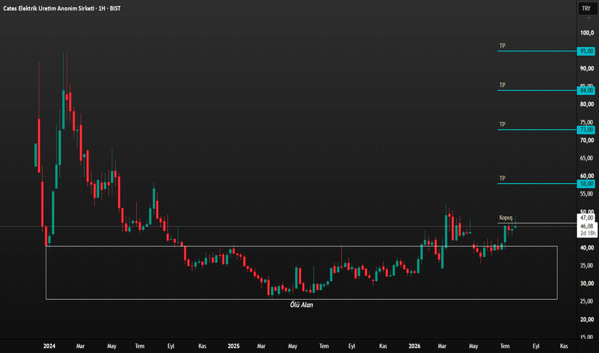
Task: Click the TP text above 95,00 line
Action: coord(503,46)
